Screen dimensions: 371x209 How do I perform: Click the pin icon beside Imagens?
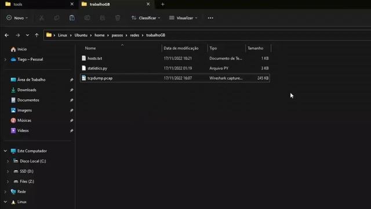point(71,110)
